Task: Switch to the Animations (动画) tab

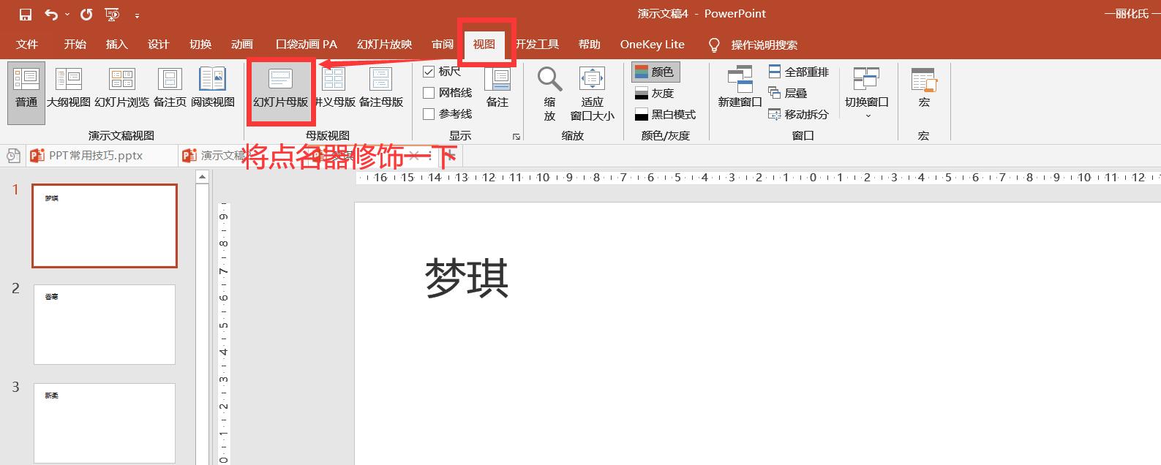Action: point(241,45)
